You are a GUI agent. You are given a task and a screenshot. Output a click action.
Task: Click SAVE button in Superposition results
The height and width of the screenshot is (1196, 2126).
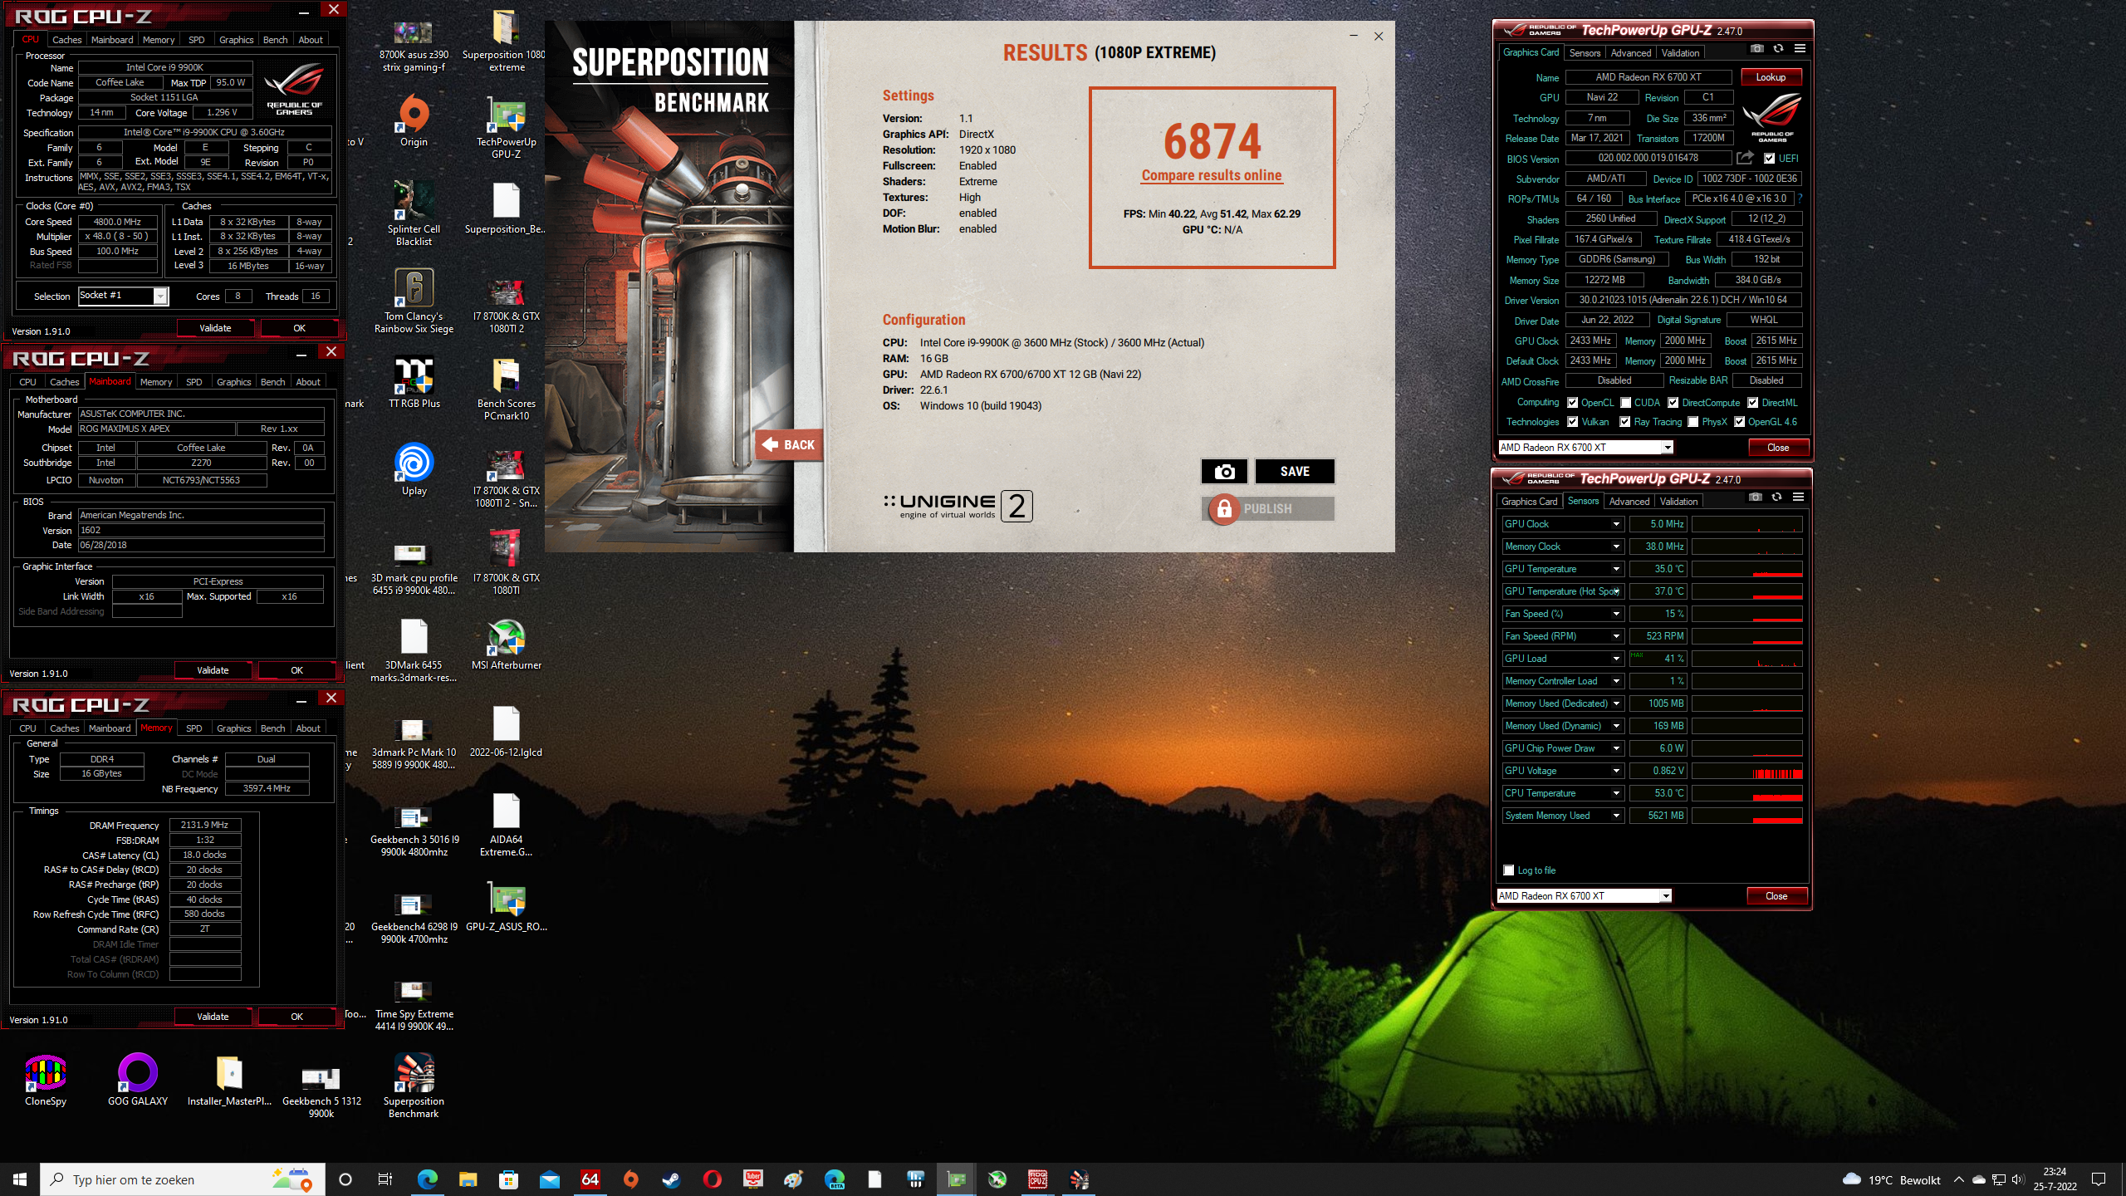(1295, 472)
